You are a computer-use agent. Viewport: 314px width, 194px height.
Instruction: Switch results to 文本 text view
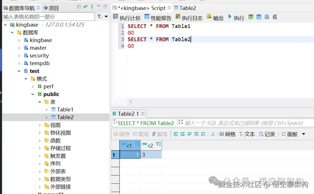click(247, 134)
